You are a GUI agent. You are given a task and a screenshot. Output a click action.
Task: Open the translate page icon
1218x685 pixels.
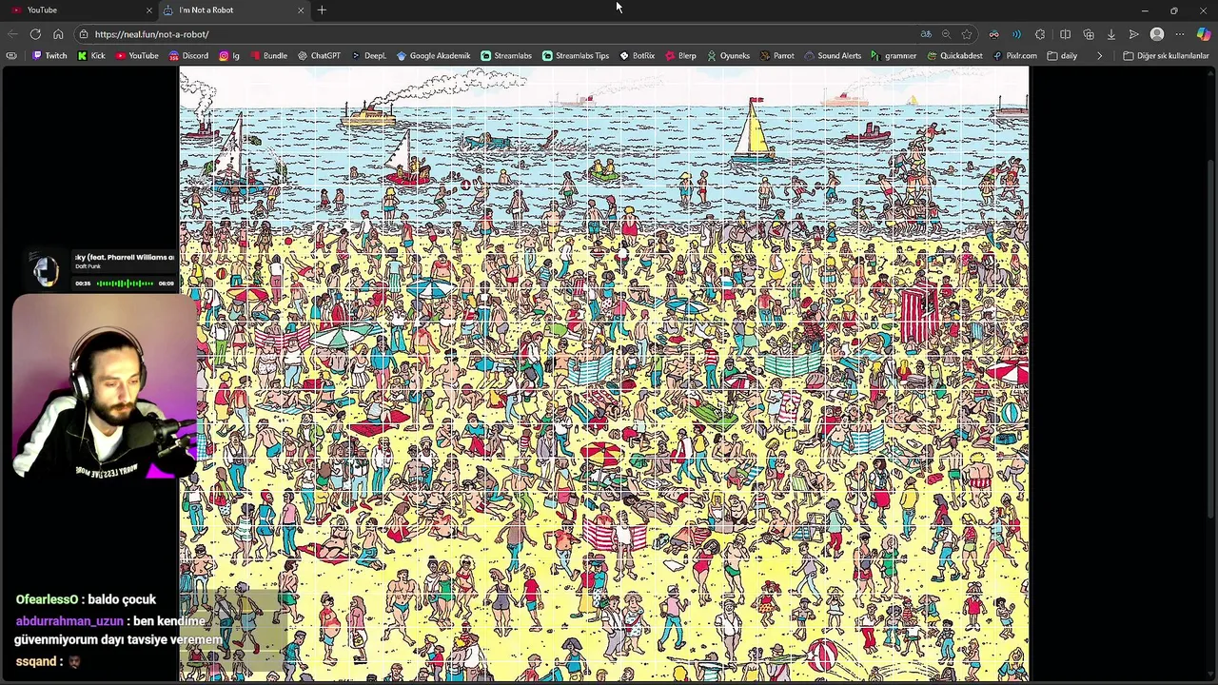(926, 34)
